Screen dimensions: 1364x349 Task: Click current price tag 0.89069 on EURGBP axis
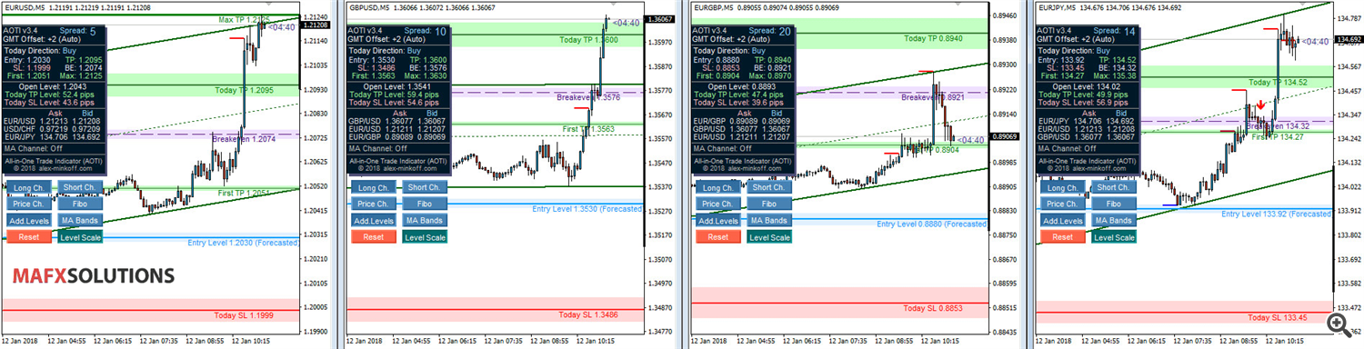(x=1005, y=136)
